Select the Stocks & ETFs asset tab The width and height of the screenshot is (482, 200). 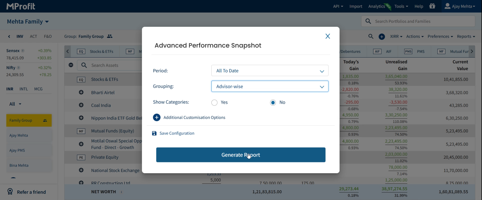tap(95, 52)
